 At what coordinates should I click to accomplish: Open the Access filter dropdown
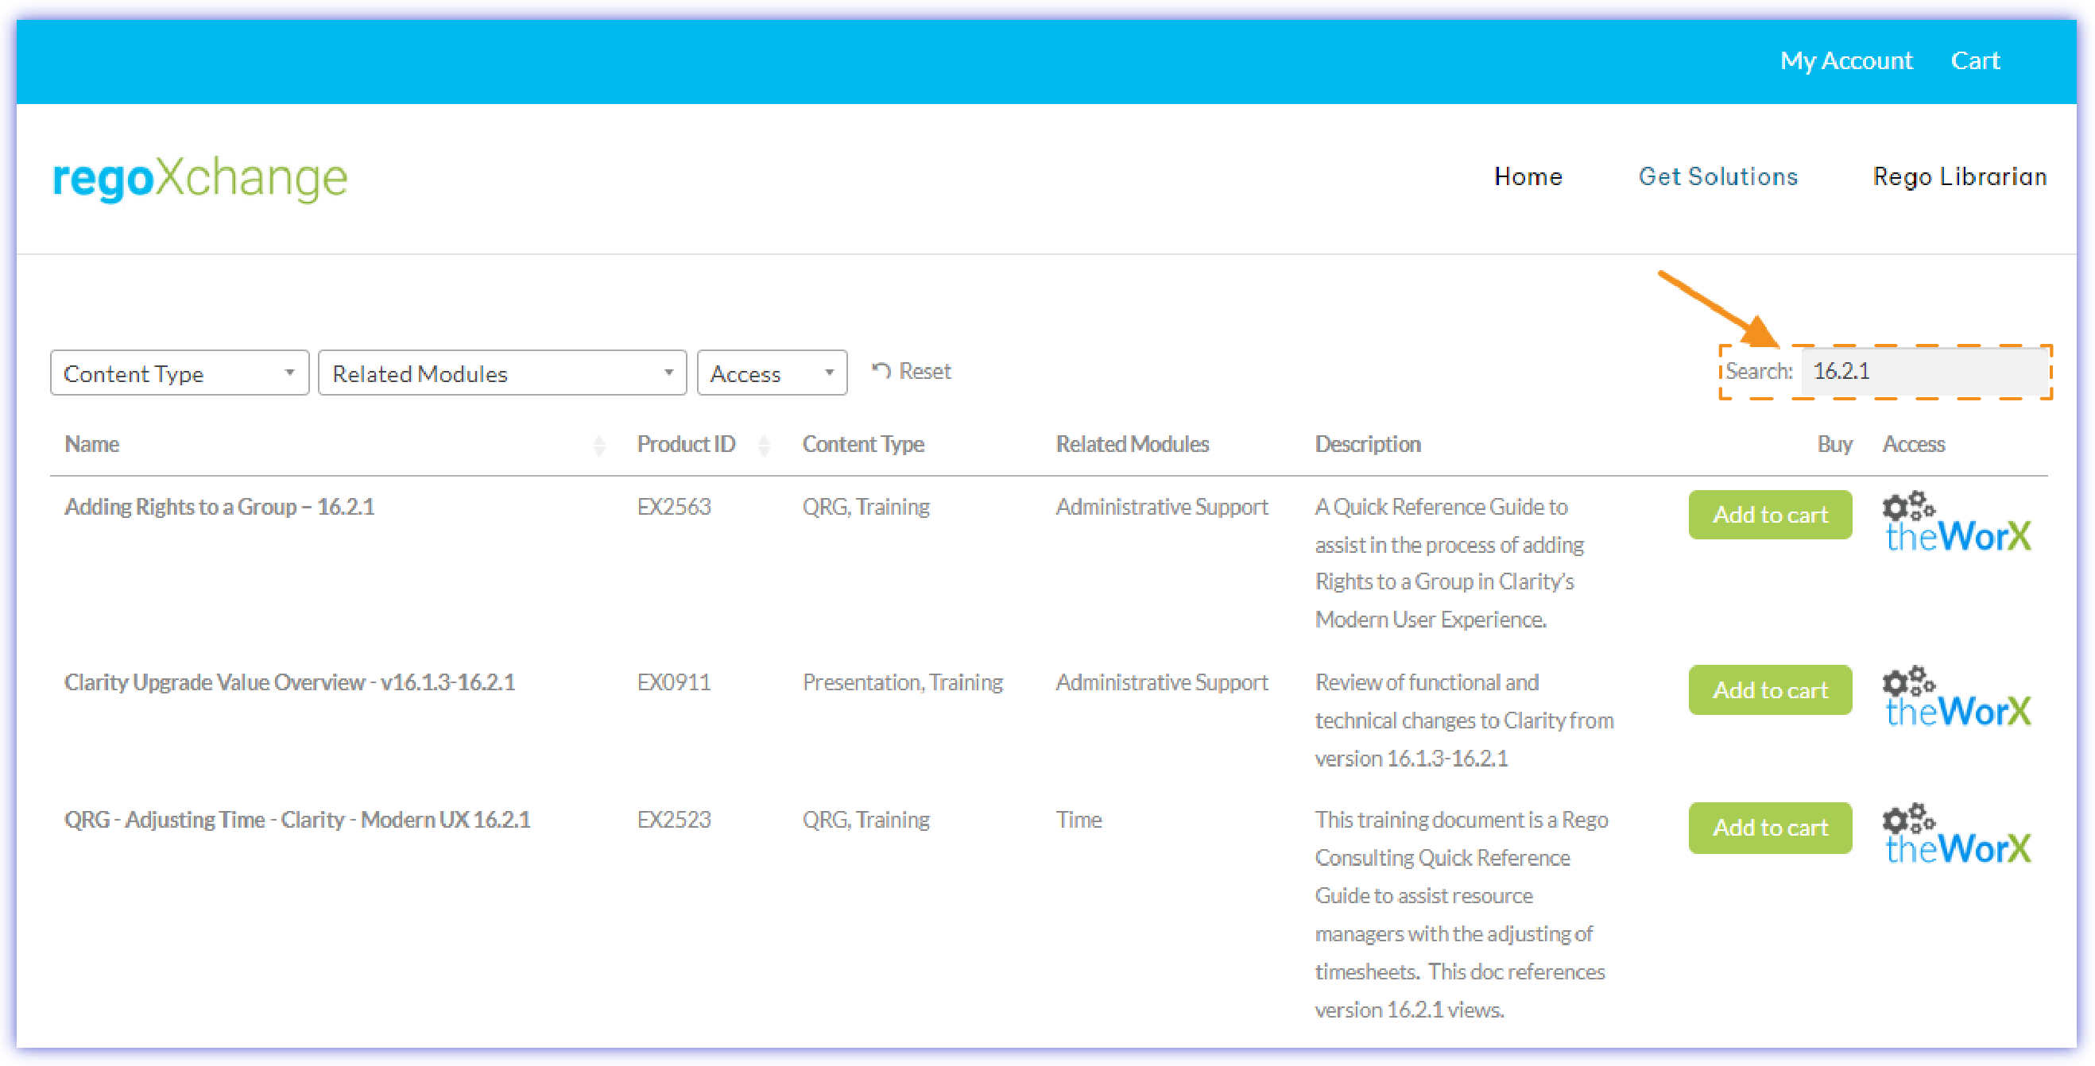(x=772, y=373)
